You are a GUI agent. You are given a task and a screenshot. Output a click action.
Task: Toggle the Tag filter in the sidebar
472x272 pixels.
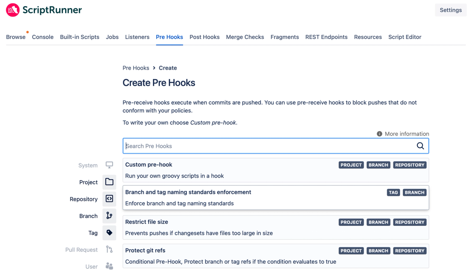point(109,233)
